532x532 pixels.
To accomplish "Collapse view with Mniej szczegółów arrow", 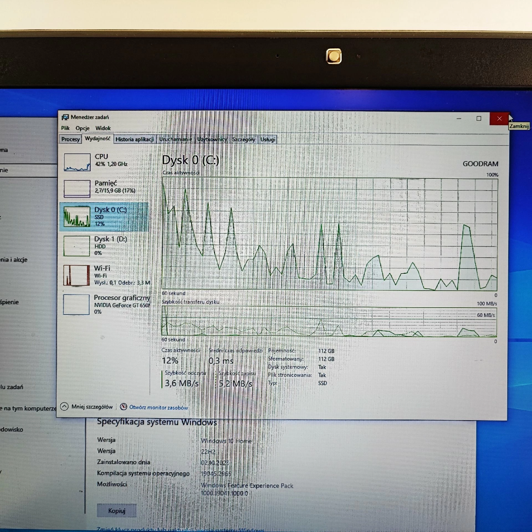I will 64,406.
